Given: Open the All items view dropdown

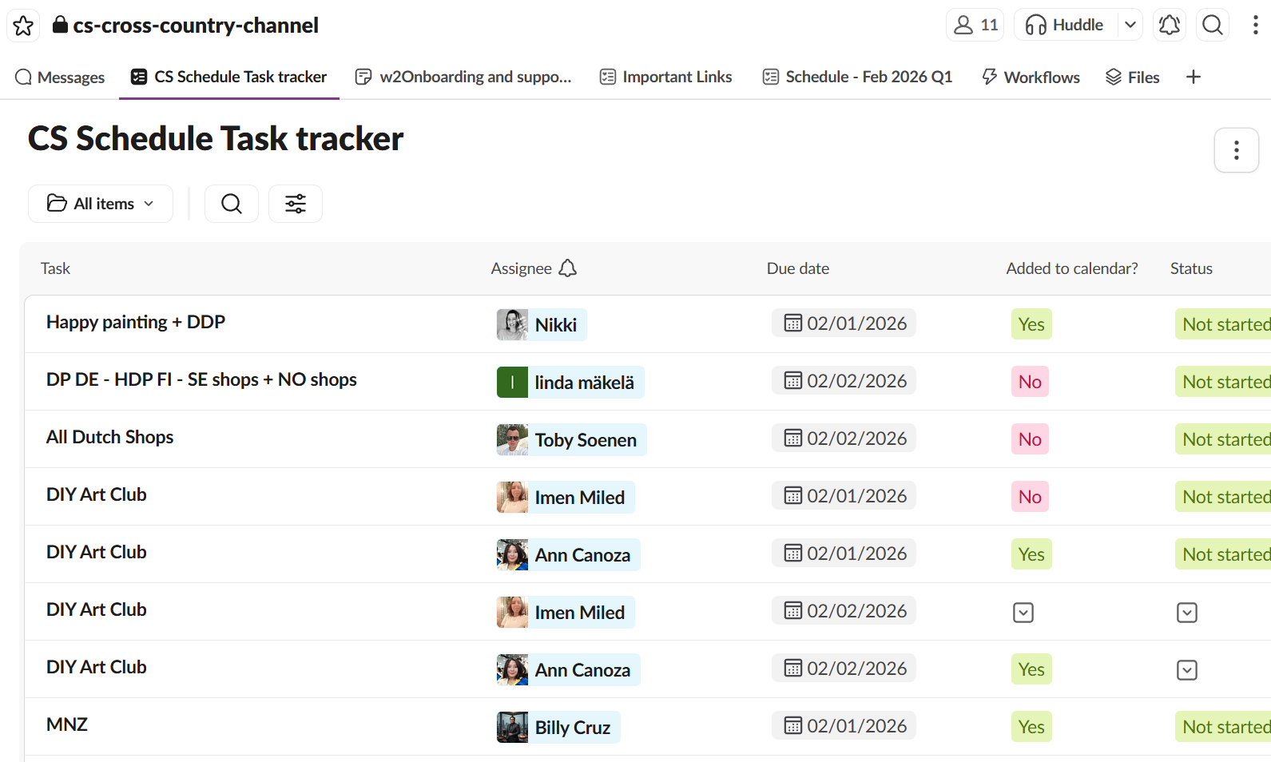Looking at the screenshot, I should pos(101,204).
